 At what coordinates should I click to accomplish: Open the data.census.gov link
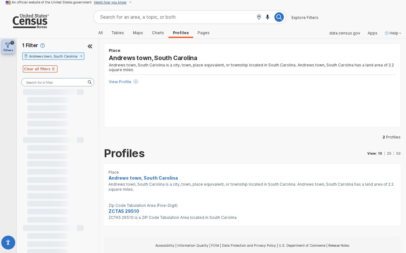click(344, 33)
